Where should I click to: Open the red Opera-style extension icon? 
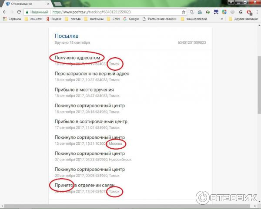pos(249,12)
